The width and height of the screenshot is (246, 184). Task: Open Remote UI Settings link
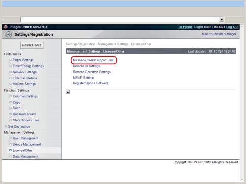[x=87, y=66]
